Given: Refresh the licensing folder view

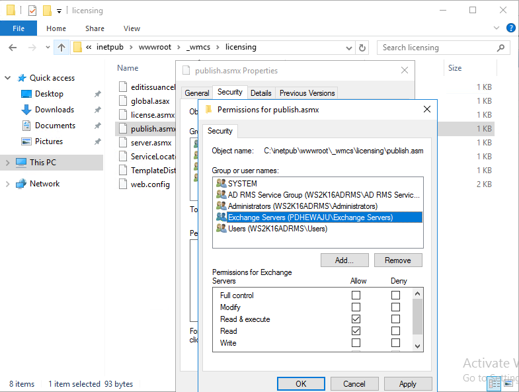Looking at the screenshot, I should click(362, 48).
